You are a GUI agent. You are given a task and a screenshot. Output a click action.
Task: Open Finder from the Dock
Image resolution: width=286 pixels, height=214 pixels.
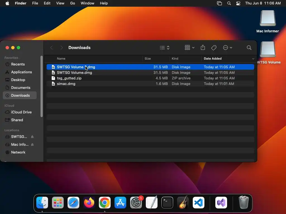(42, 203)
